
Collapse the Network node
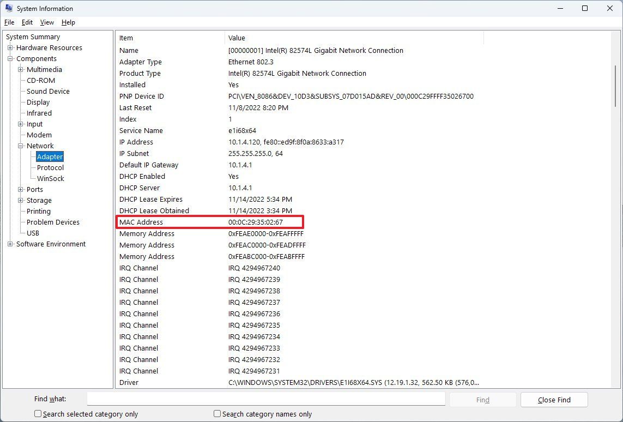point(21,146)
